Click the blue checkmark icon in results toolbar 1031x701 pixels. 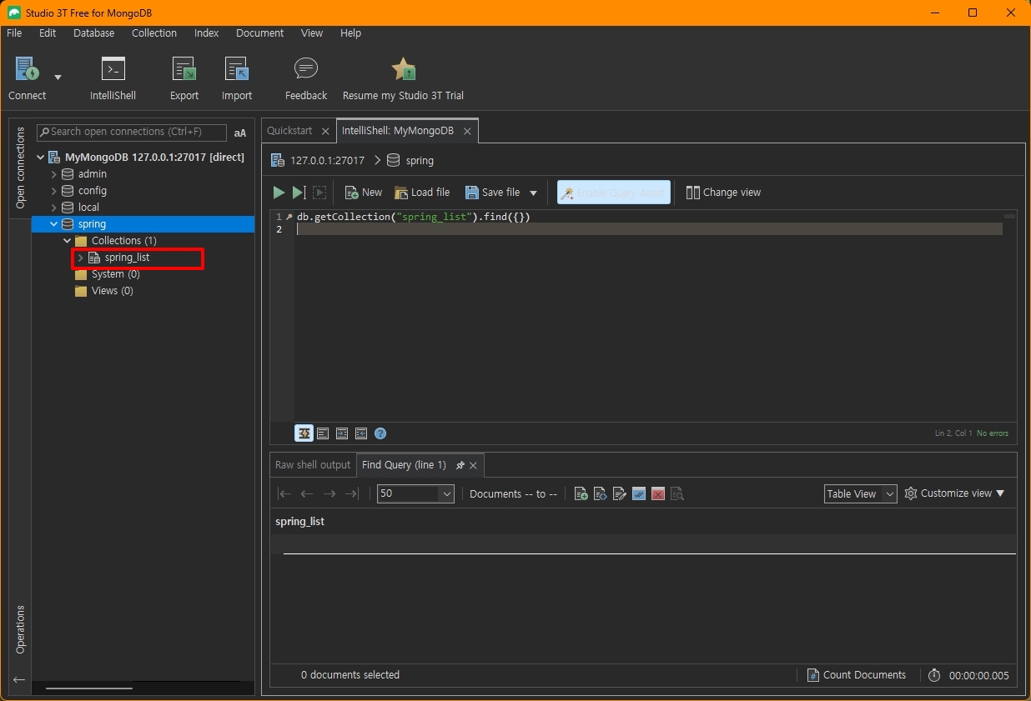pyautogui.click(x=638, y=493)
